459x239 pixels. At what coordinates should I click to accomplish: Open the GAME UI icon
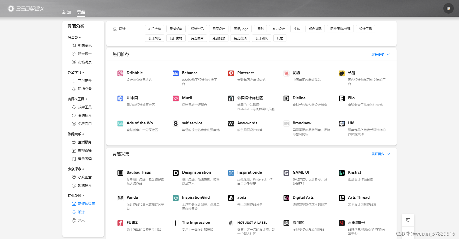pos(286,173)
